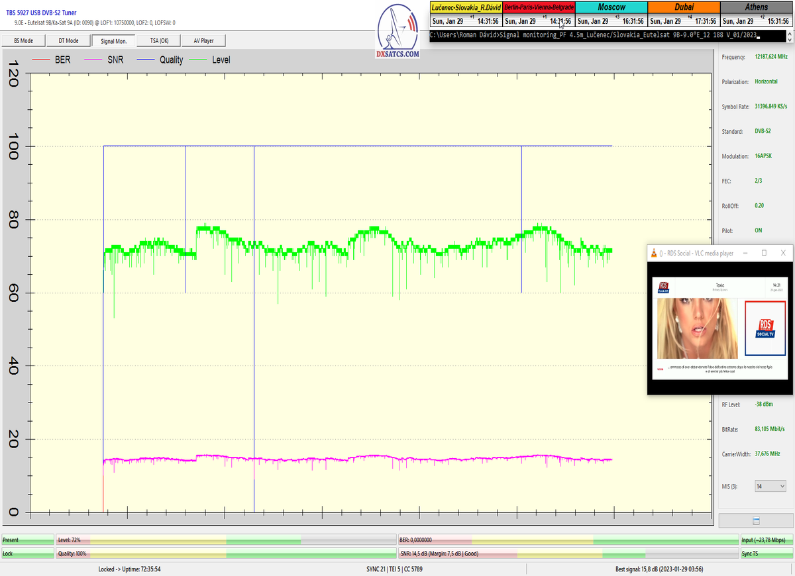
Task: Click the DXSATCS.COM satellite dish logo
Action: [397, 31]
